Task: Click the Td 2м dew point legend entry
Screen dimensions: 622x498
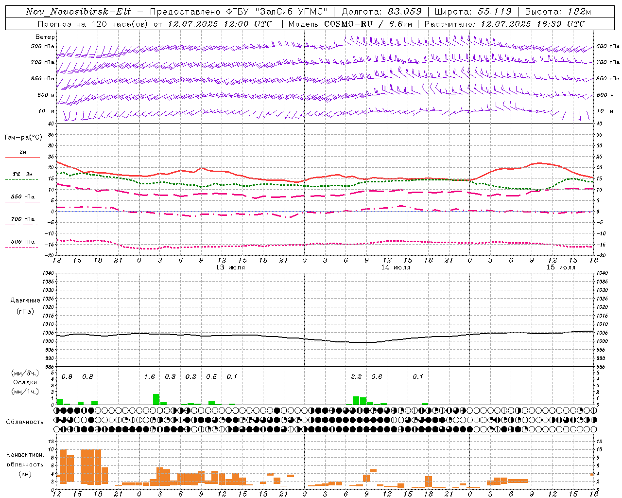Action: [x=23, y=174]
